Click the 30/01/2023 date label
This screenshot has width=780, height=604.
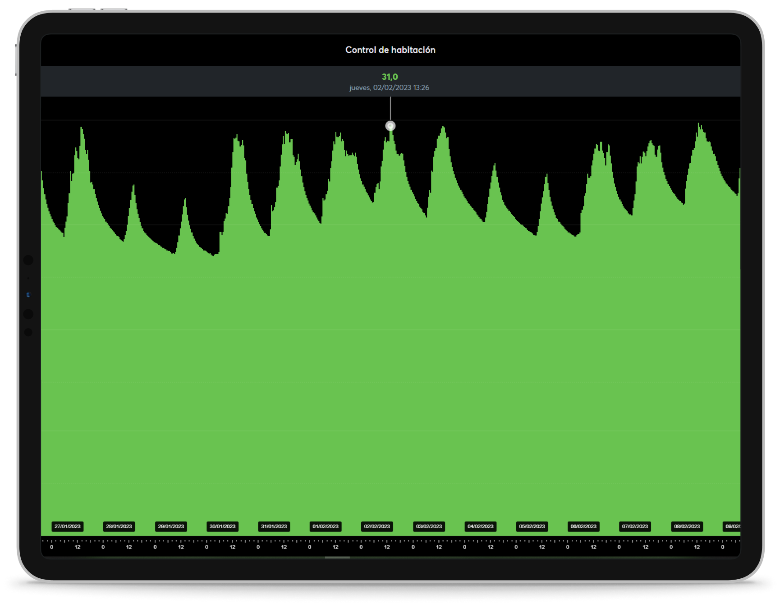coord(222,526)
